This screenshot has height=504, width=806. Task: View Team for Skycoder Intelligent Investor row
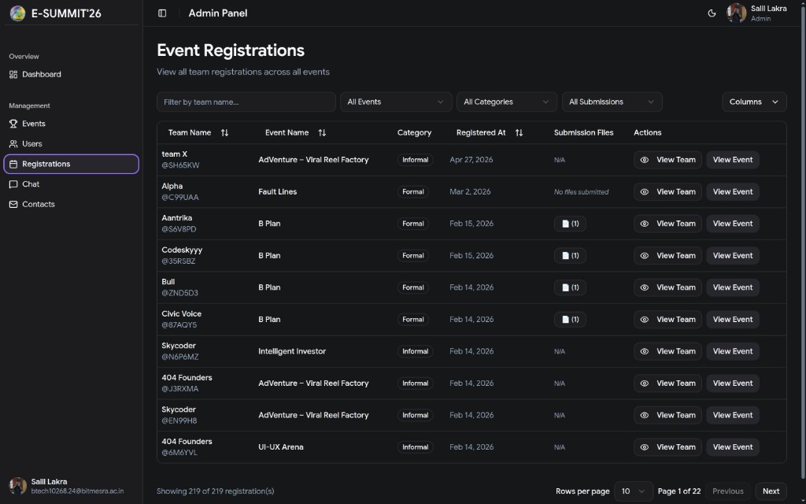click(x=667, y=351)
